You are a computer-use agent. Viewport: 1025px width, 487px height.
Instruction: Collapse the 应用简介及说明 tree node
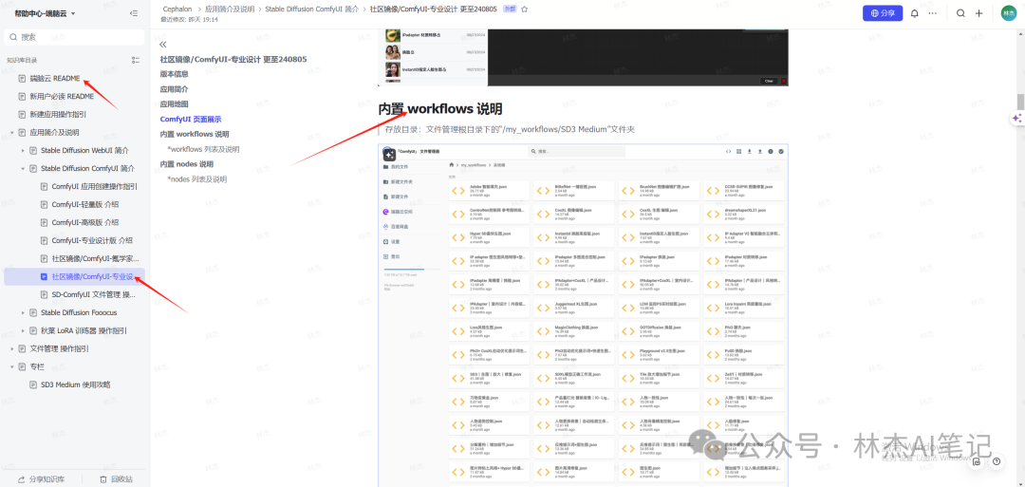tap(12, 132)
